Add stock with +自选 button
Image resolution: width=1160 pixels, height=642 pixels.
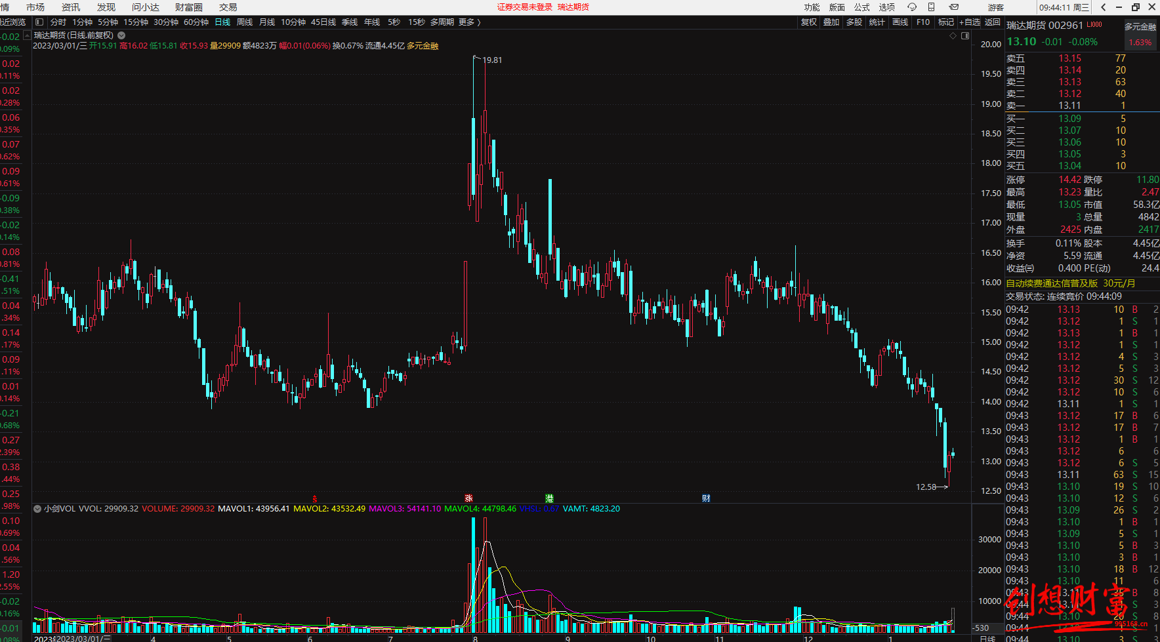(970, 22)
